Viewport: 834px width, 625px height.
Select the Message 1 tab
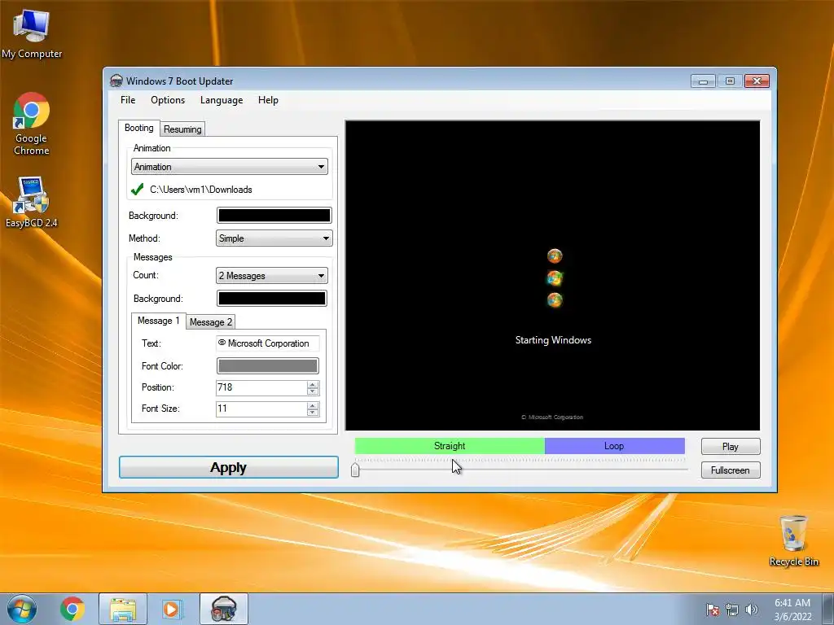[x=159, y=321]
